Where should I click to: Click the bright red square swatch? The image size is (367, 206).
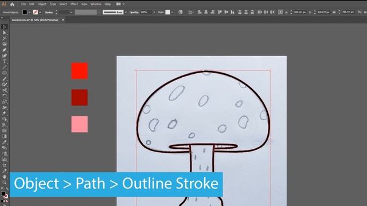(x=80, y=71)
